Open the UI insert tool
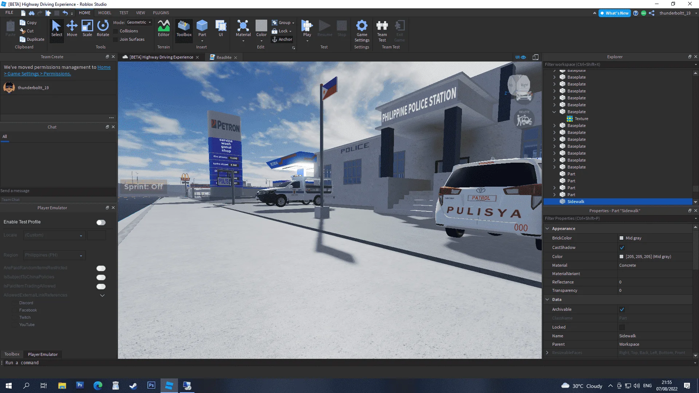 coord(221,28)
